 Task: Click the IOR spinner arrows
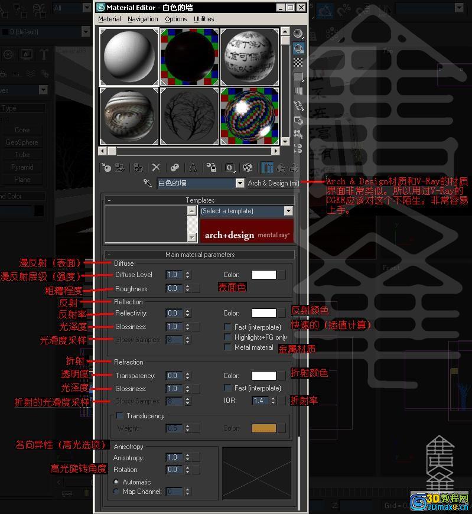click(x=274, y=400)
